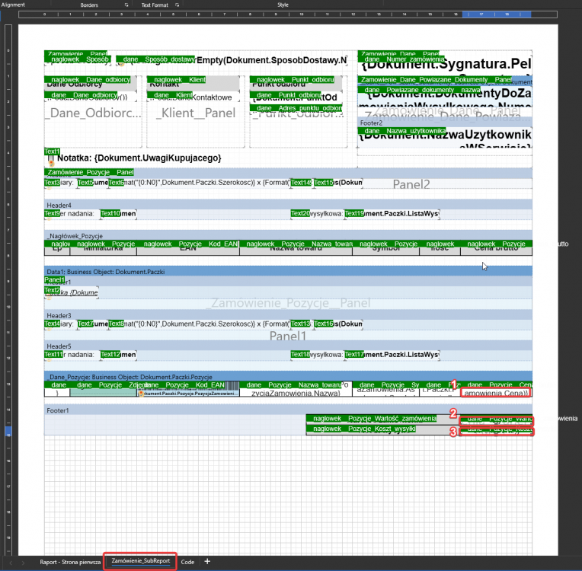Click the _Dane_Pozycje Business Object band header
This screenshot has height=571, width=582.
click(x=288, y=377)
